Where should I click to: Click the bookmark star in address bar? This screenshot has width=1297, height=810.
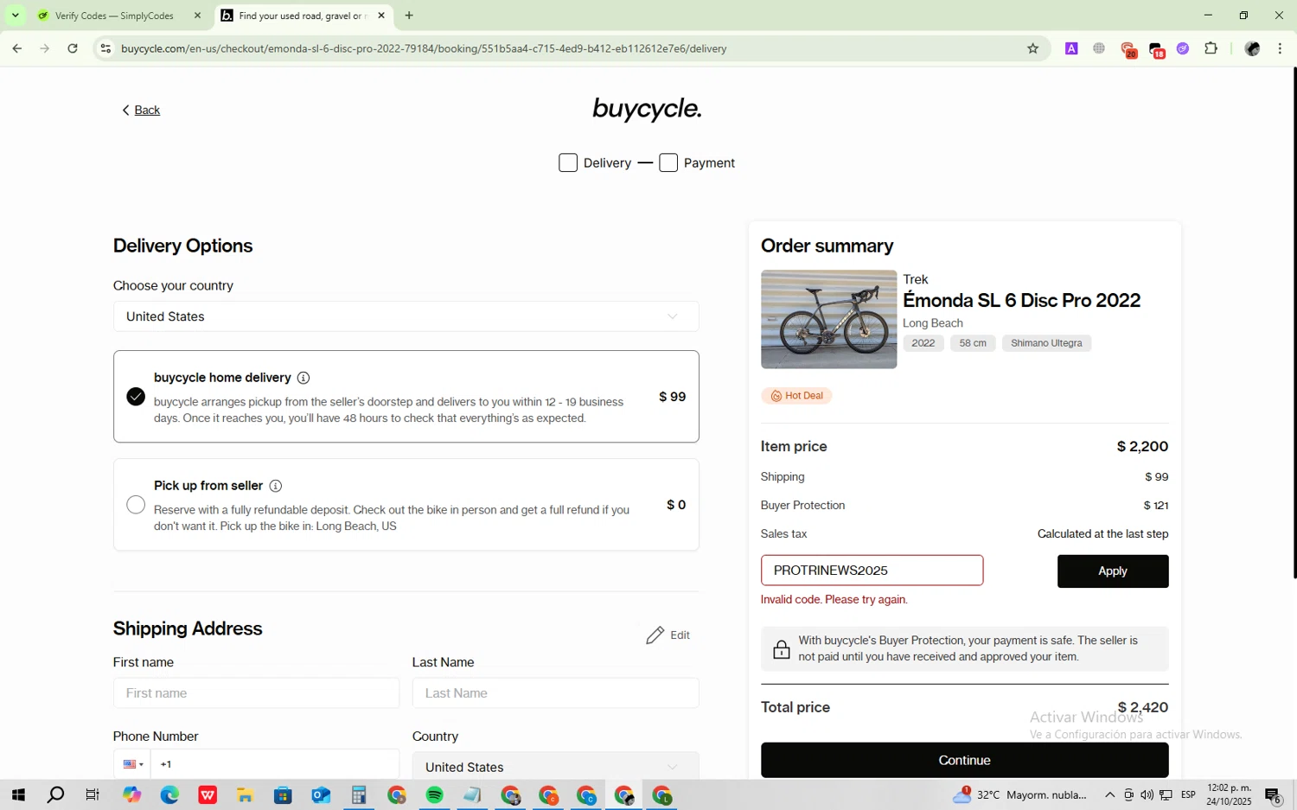1032,48
